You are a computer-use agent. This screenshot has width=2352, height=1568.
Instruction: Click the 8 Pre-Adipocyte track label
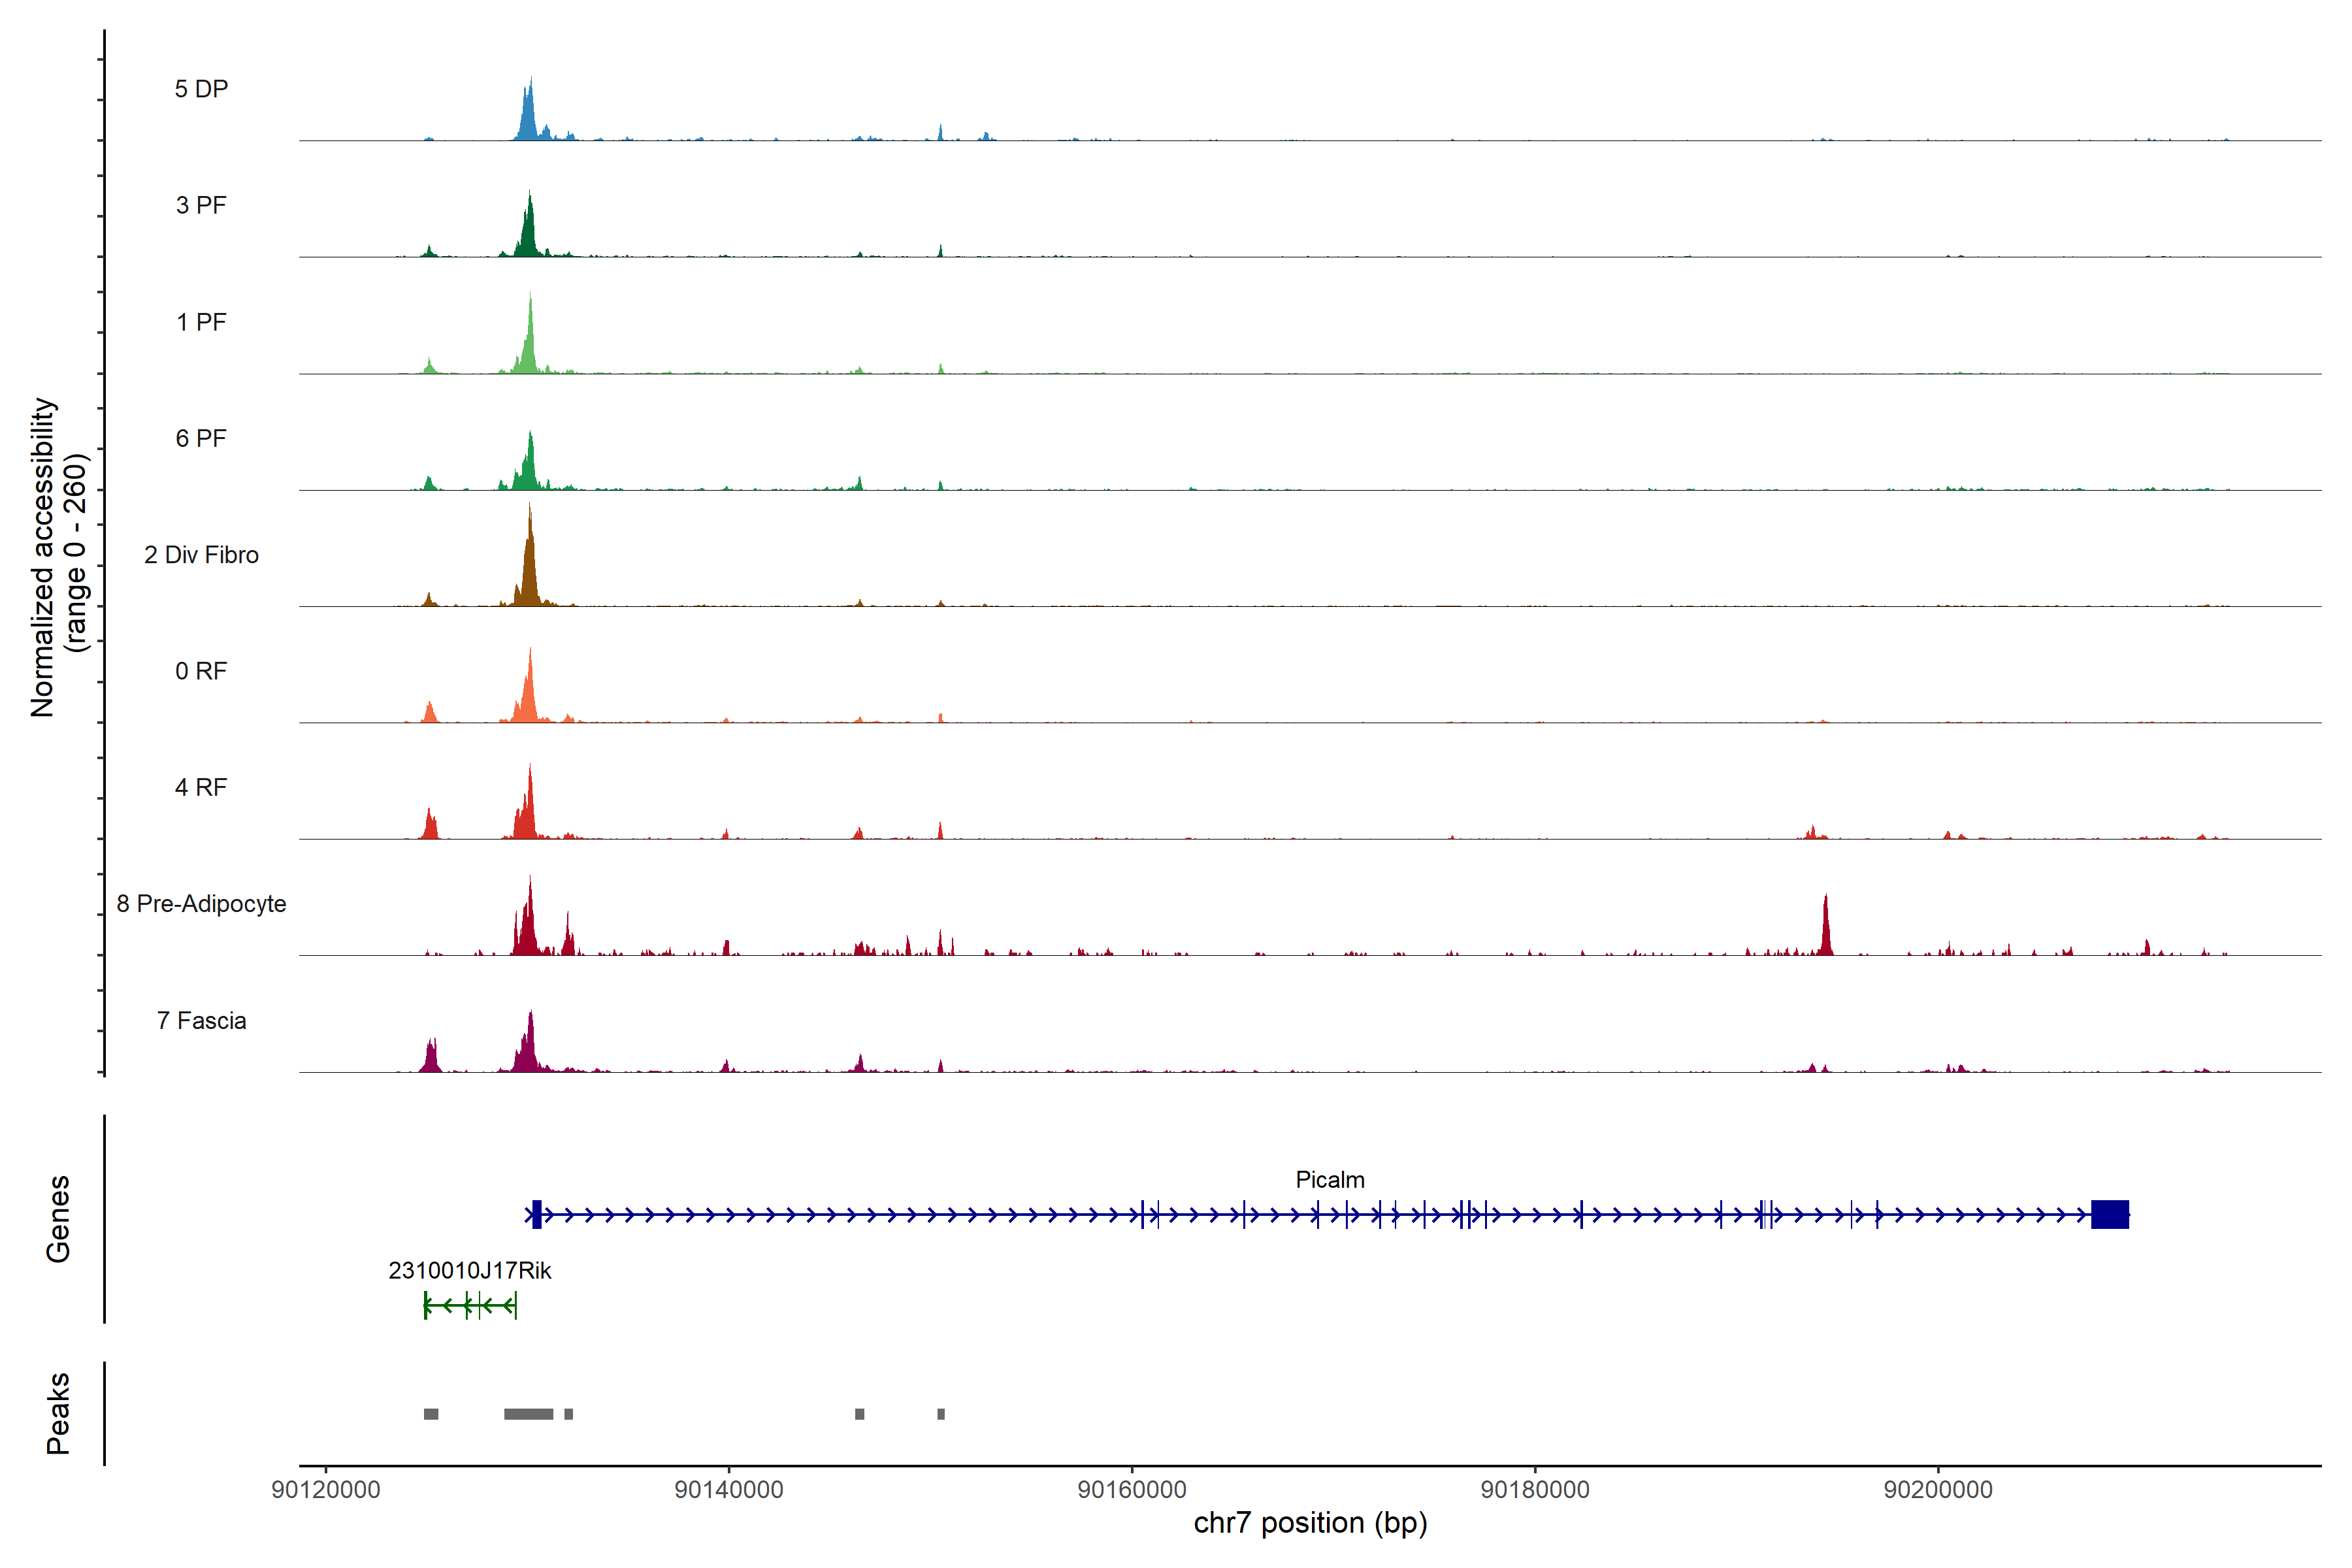201,904
